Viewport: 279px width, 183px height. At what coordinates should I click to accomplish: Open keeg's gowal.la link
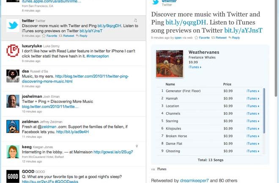tap(113, 152)
